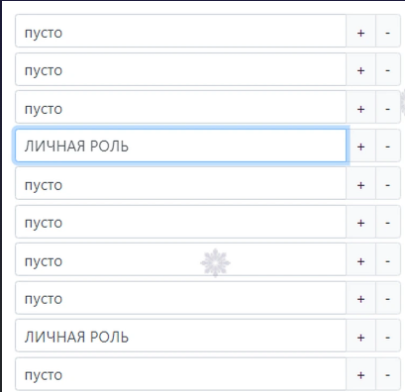Click plus in the row with the snowflake
This screenshot has height=392, width=405.
(360, 259)
